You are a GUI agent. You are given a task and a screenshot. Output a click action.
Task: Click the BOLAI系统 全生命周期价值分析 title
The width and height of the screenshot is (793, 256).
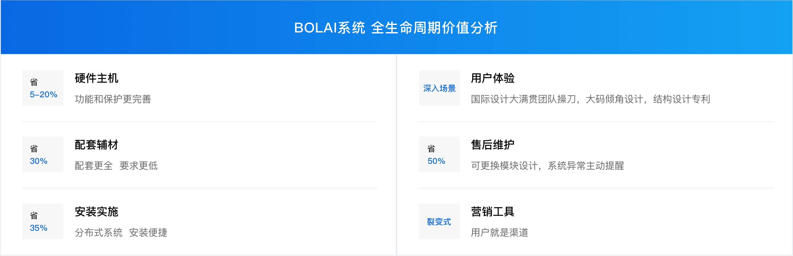pyautogui.click(x=396, y=28)
